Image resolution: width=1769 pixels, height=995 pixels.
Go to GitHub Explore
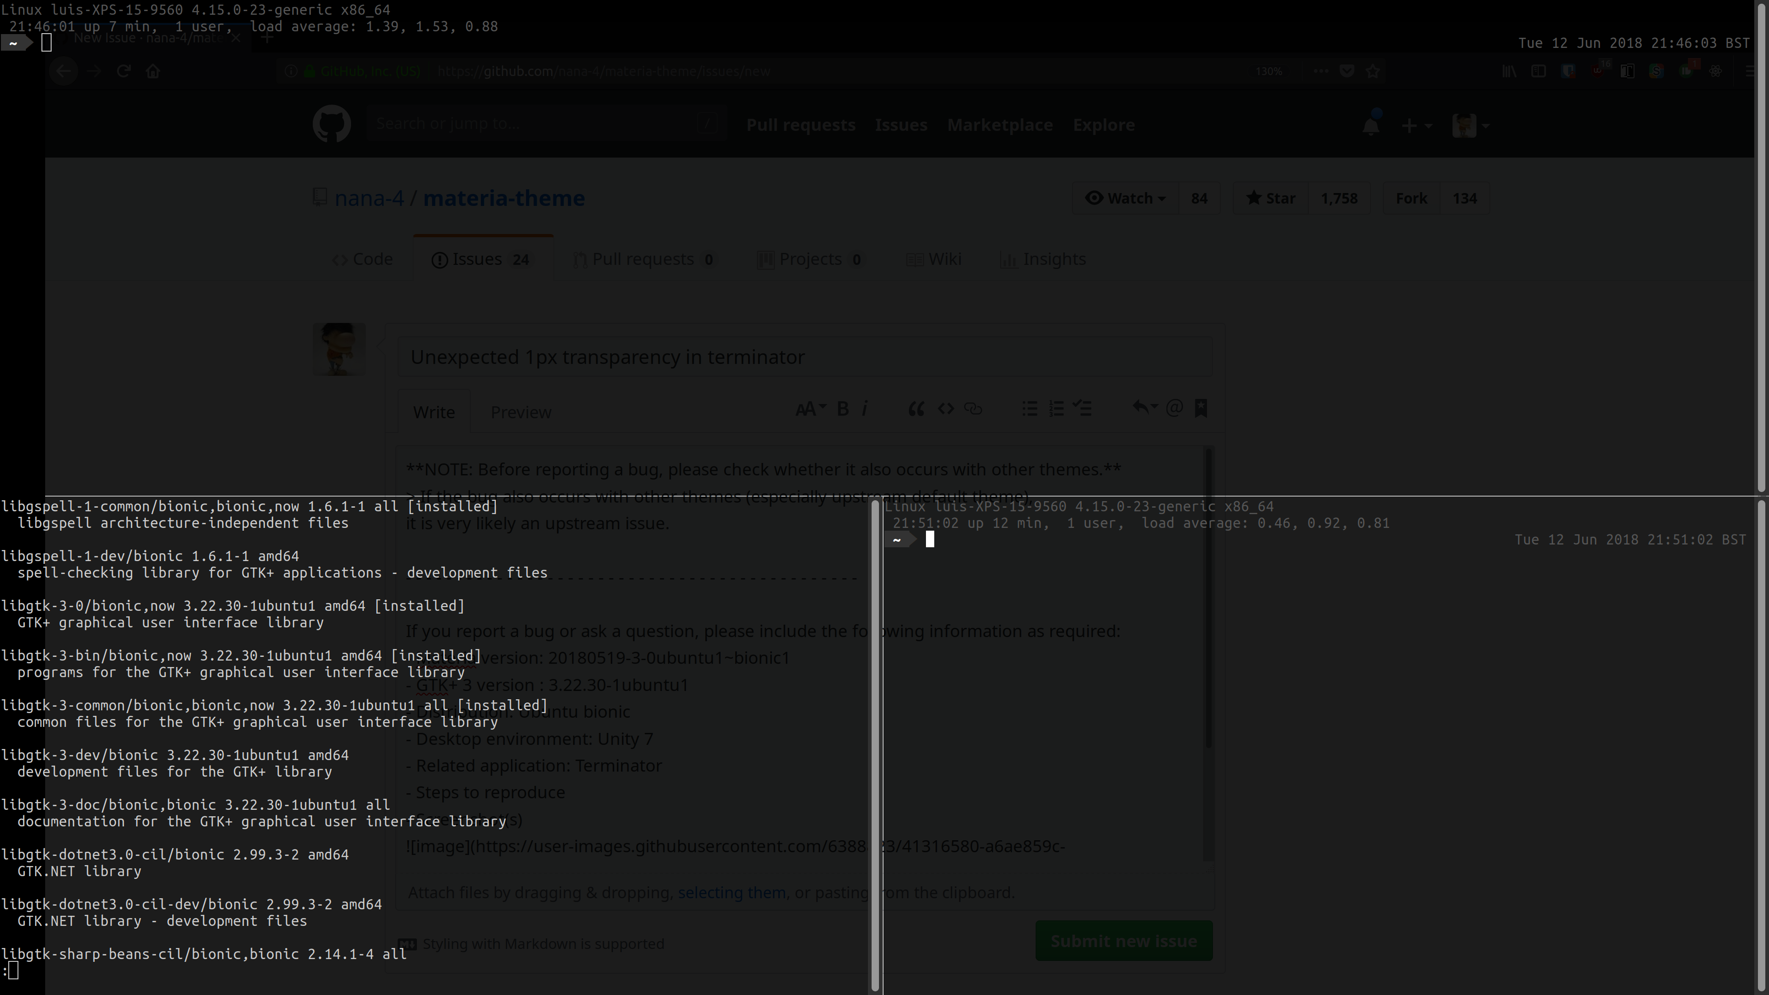click(x=1104, y=125)
